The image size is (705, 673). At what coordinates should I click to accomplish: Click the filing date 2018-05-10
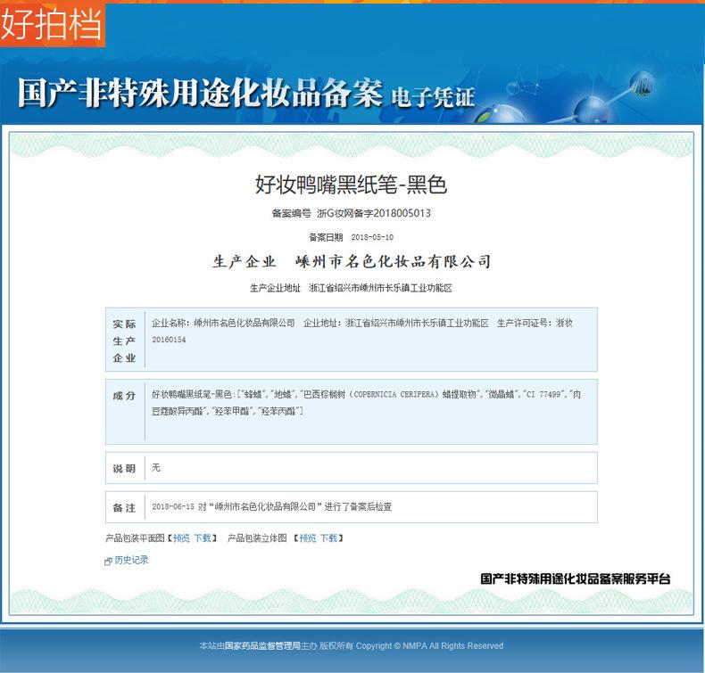pos(372,237)
